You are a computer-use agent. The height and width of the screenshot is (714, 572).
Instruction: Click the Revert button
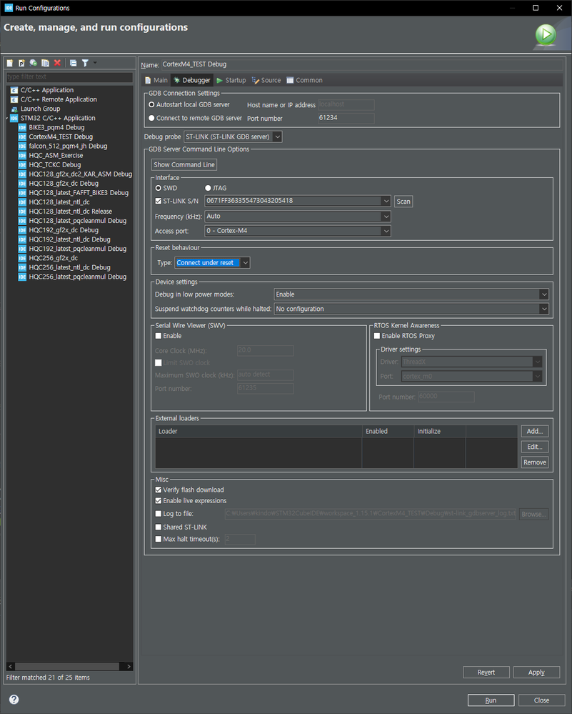486,673
